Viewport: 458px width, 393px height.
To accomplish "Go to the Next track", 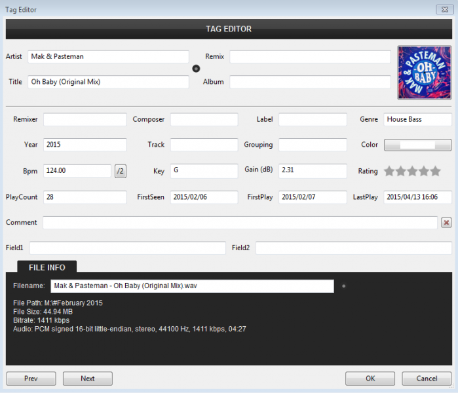I will pyautogui.click(x=88, y=379).
